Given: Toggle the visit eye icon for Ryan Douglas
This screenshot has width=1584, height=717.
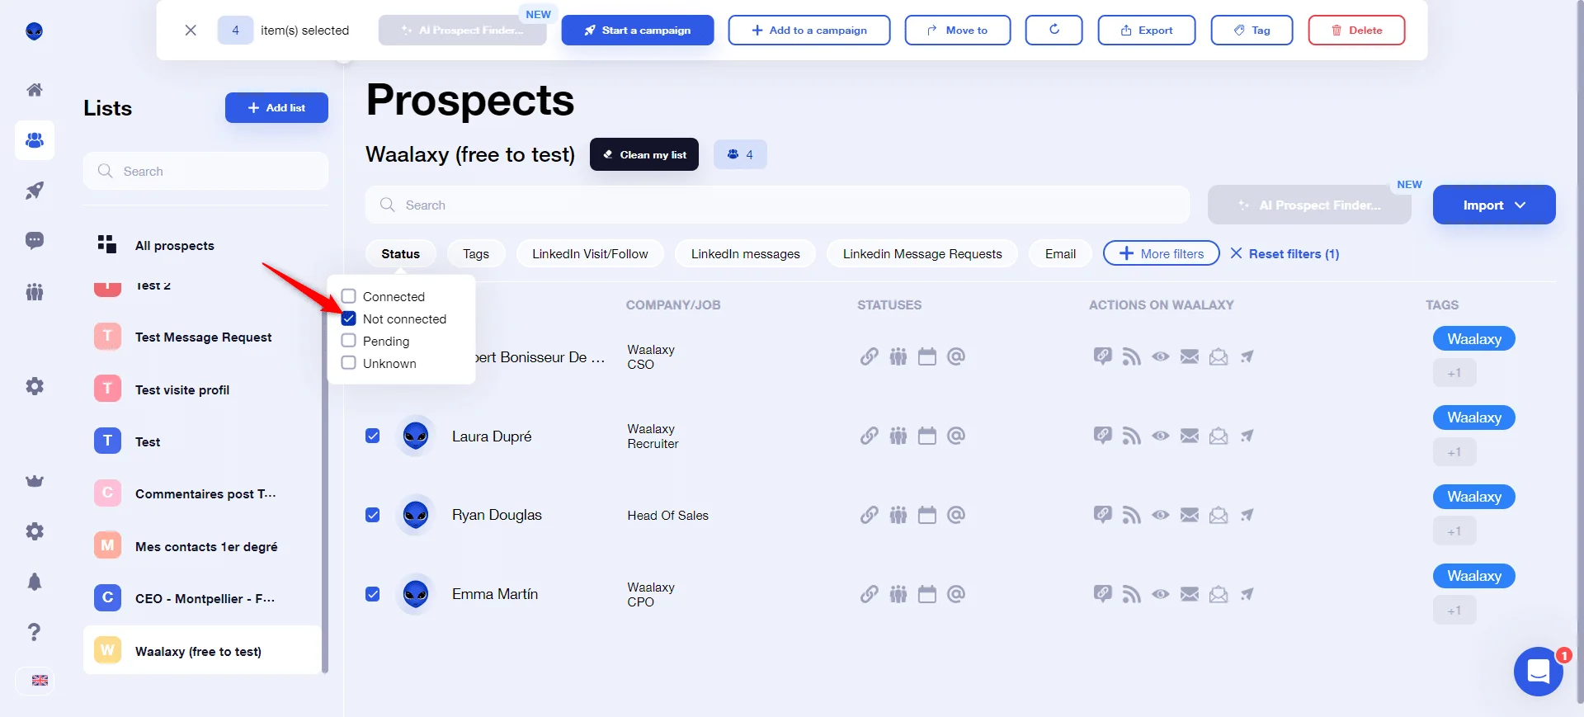Looking at the screenshot, I should pos(1161,515).
